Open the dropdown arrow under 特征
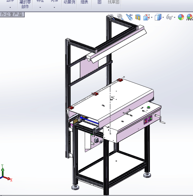This screenshot has height=196, width=193. (40, 8)
